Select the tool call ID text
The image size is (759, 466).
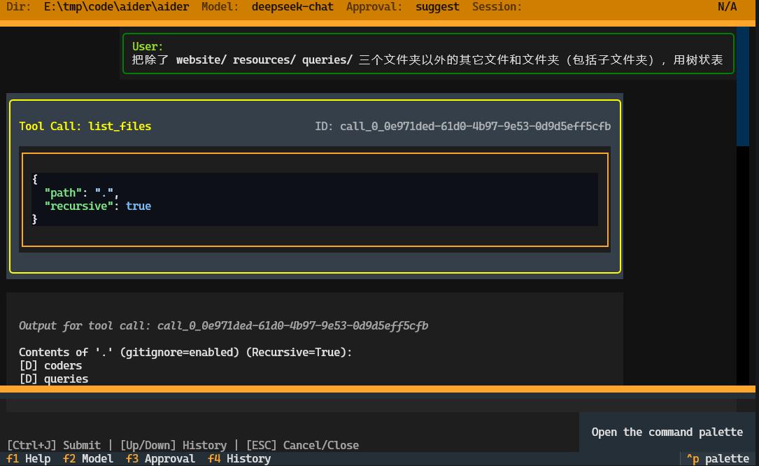[462, 127]
